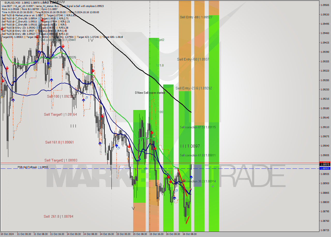Click the 1.08725 price axis label
The height and width of the screenshot is (237, 331).
pos(325,230)
